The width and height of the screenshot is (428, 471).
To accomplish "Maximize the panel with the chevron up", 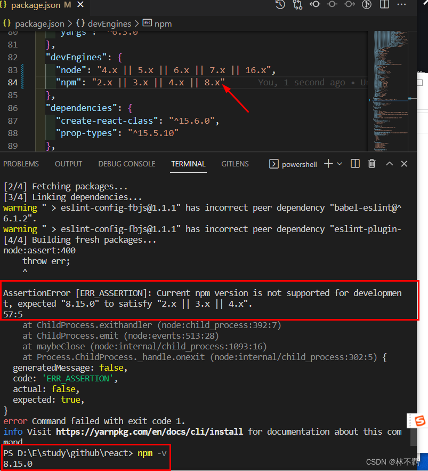I will pyautogui.click(x=389, y=164).
